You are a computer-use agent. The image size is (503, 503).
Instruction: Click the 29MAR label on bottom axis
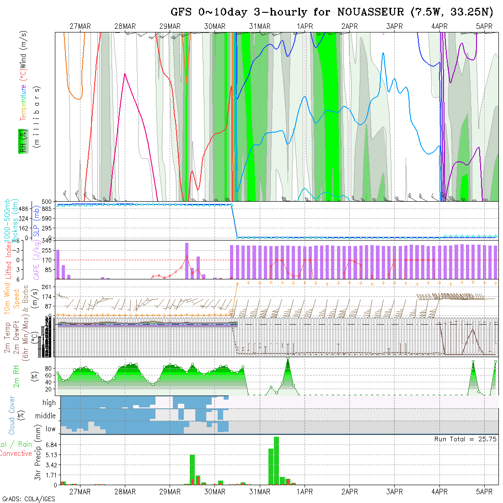coord(170,492)
